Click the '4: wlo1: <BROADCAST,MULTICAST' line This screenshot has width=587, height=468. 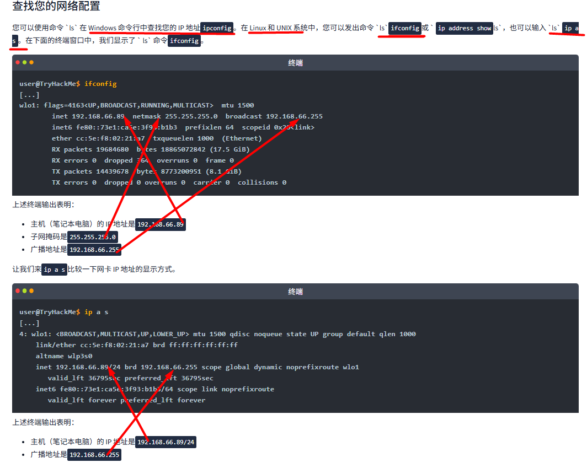pos(217,334)
